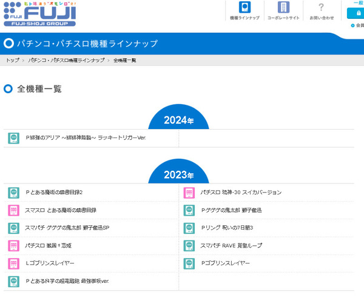Open スマパチ RAVE 覚聖ループ link
364x298 pixels.
pos(232,245)
